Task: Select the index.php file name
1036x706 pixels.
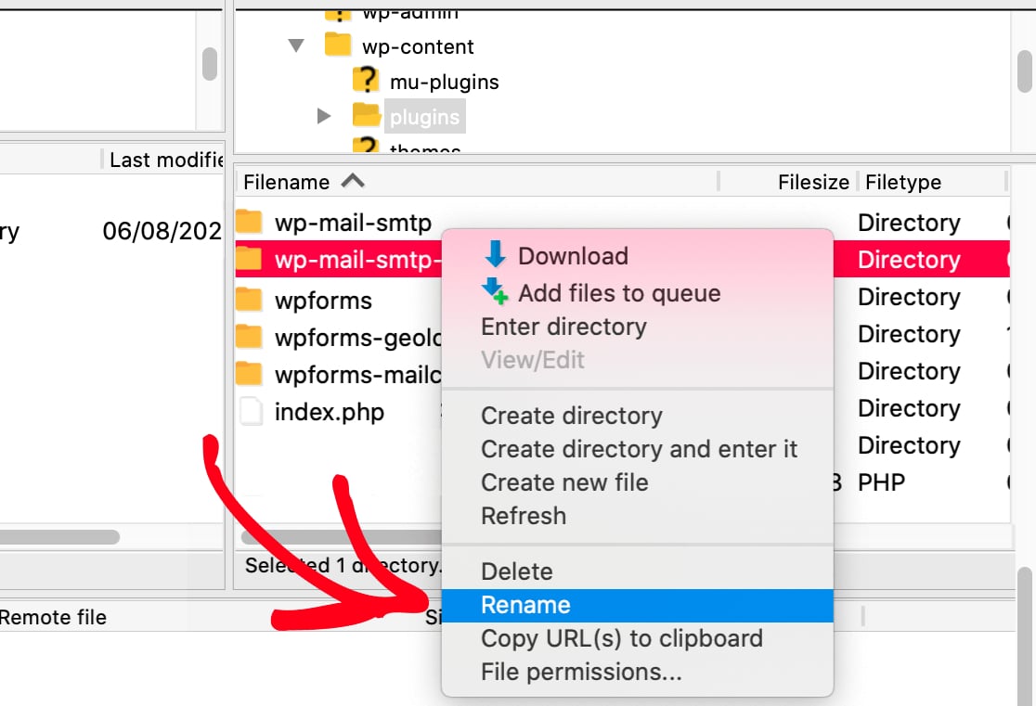Action: [329, 412]
